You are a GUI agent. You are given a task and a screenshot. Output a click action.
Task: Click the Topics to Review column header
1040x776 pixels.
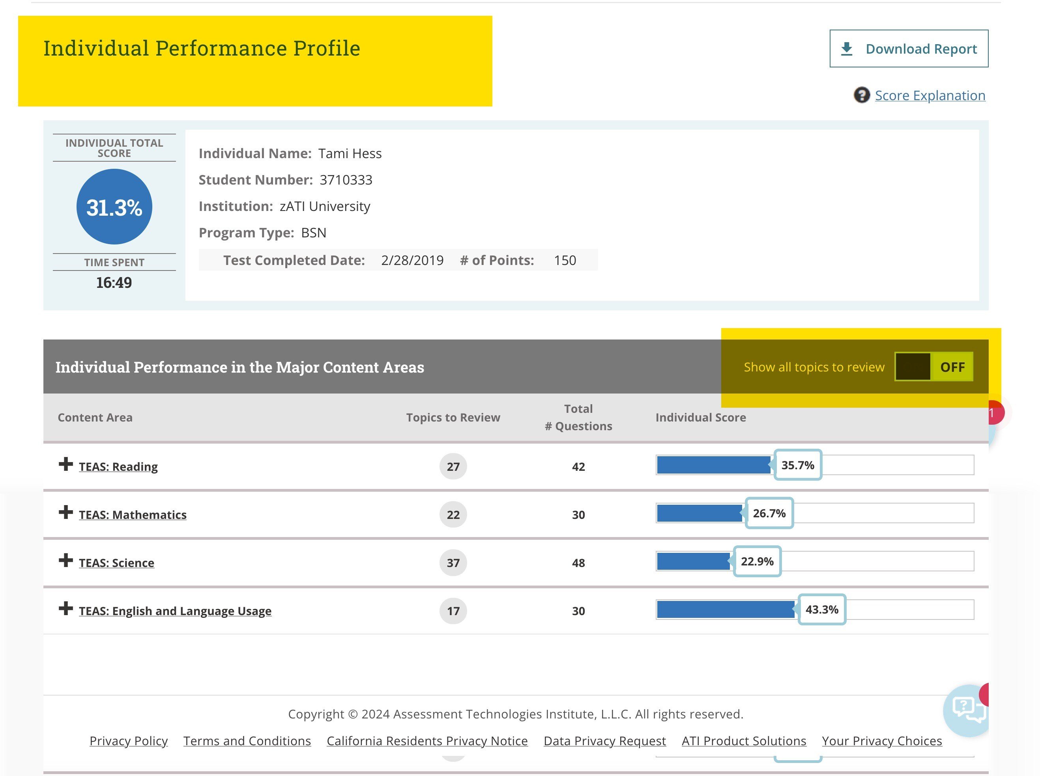point(453,418)
